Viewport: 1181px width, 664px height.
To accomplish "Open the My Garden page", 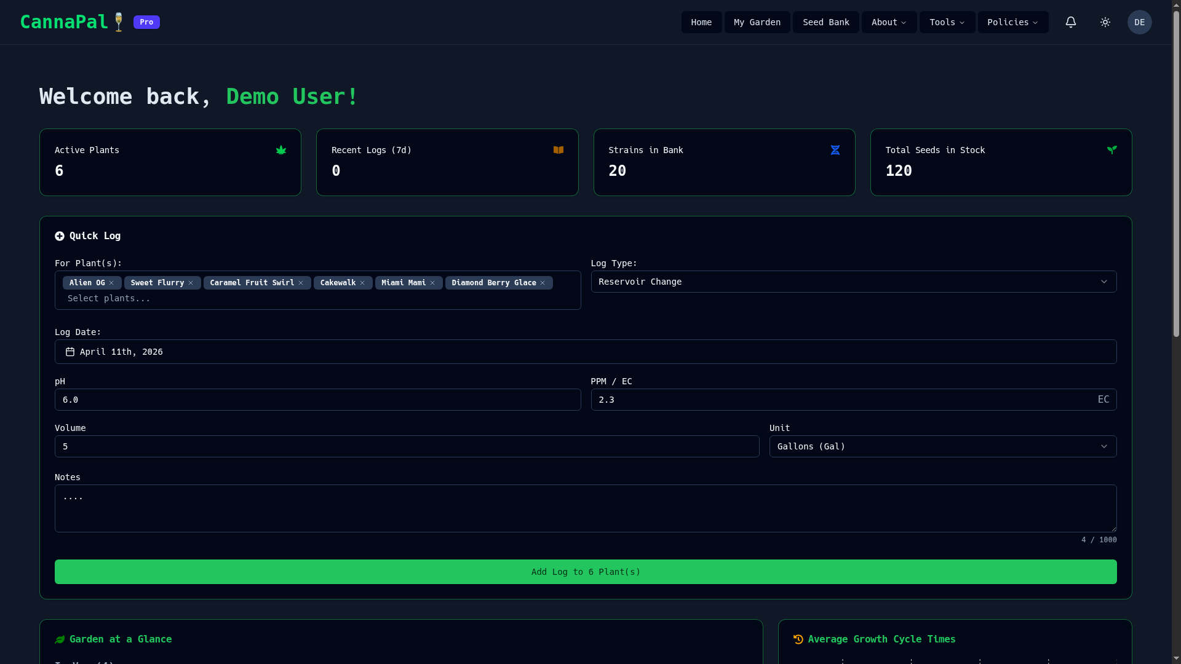I will 757,22.
